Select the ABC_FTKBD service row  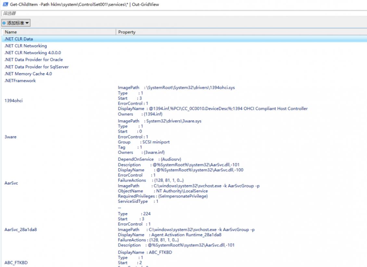(x=16, y=263)
